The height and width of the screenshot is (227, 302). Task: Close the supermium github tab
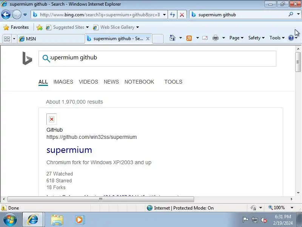tap(148, 39)
